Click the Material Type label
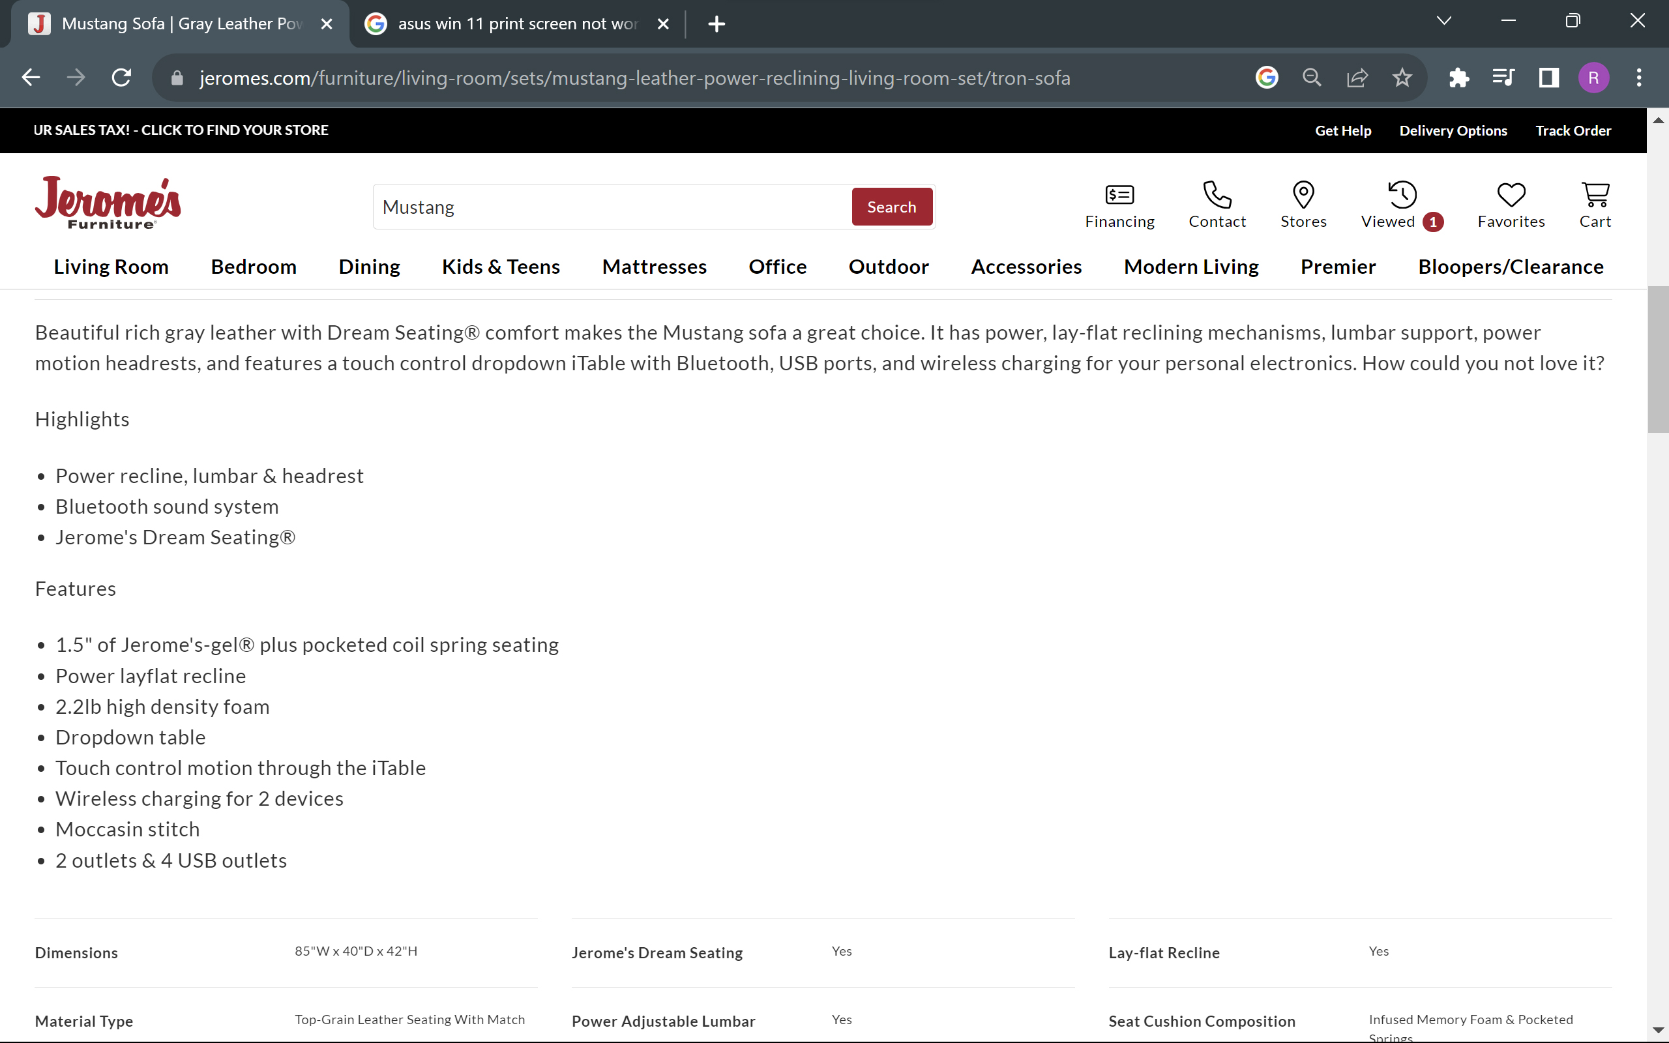 (x=83, y=1021)
